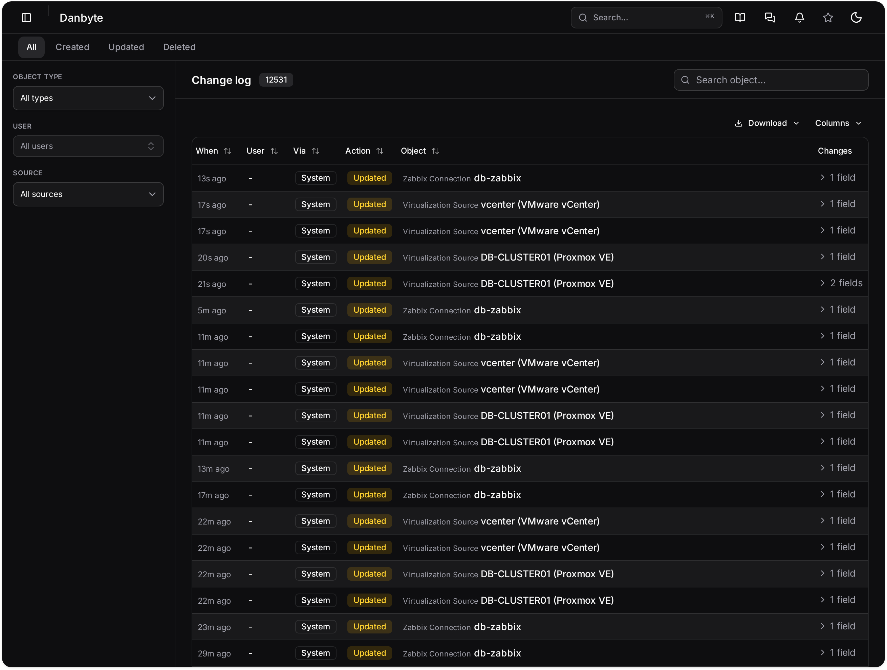Switch to the Created tab

coord(72,47)
